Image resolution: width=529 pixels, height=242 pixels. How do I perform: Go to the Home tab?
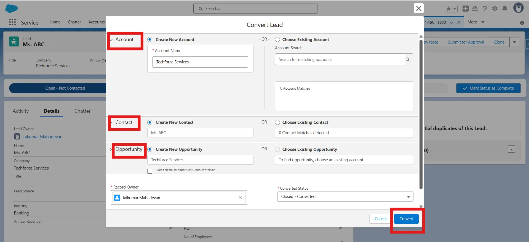(55, 22)
